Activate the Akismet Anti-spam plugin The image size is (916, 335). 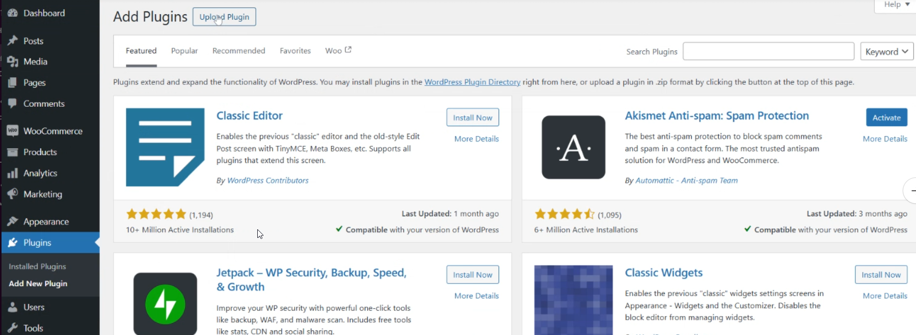coord(886,117)
